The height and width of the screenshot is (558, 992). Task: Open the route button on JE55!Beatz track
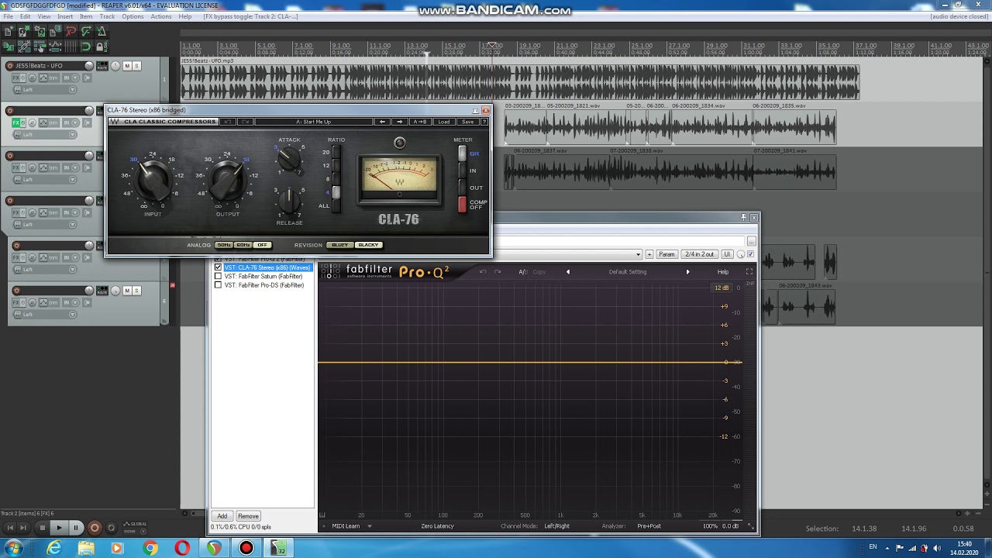[102, 66]
